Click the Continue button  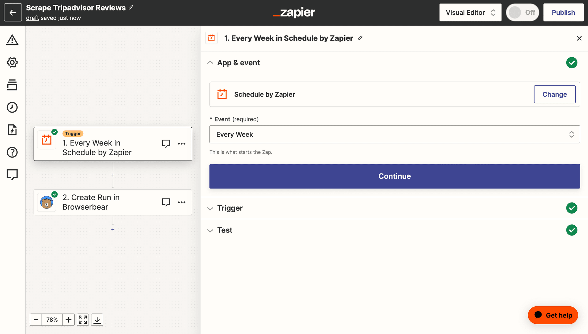pyautogui.click(x=395, y=176)
